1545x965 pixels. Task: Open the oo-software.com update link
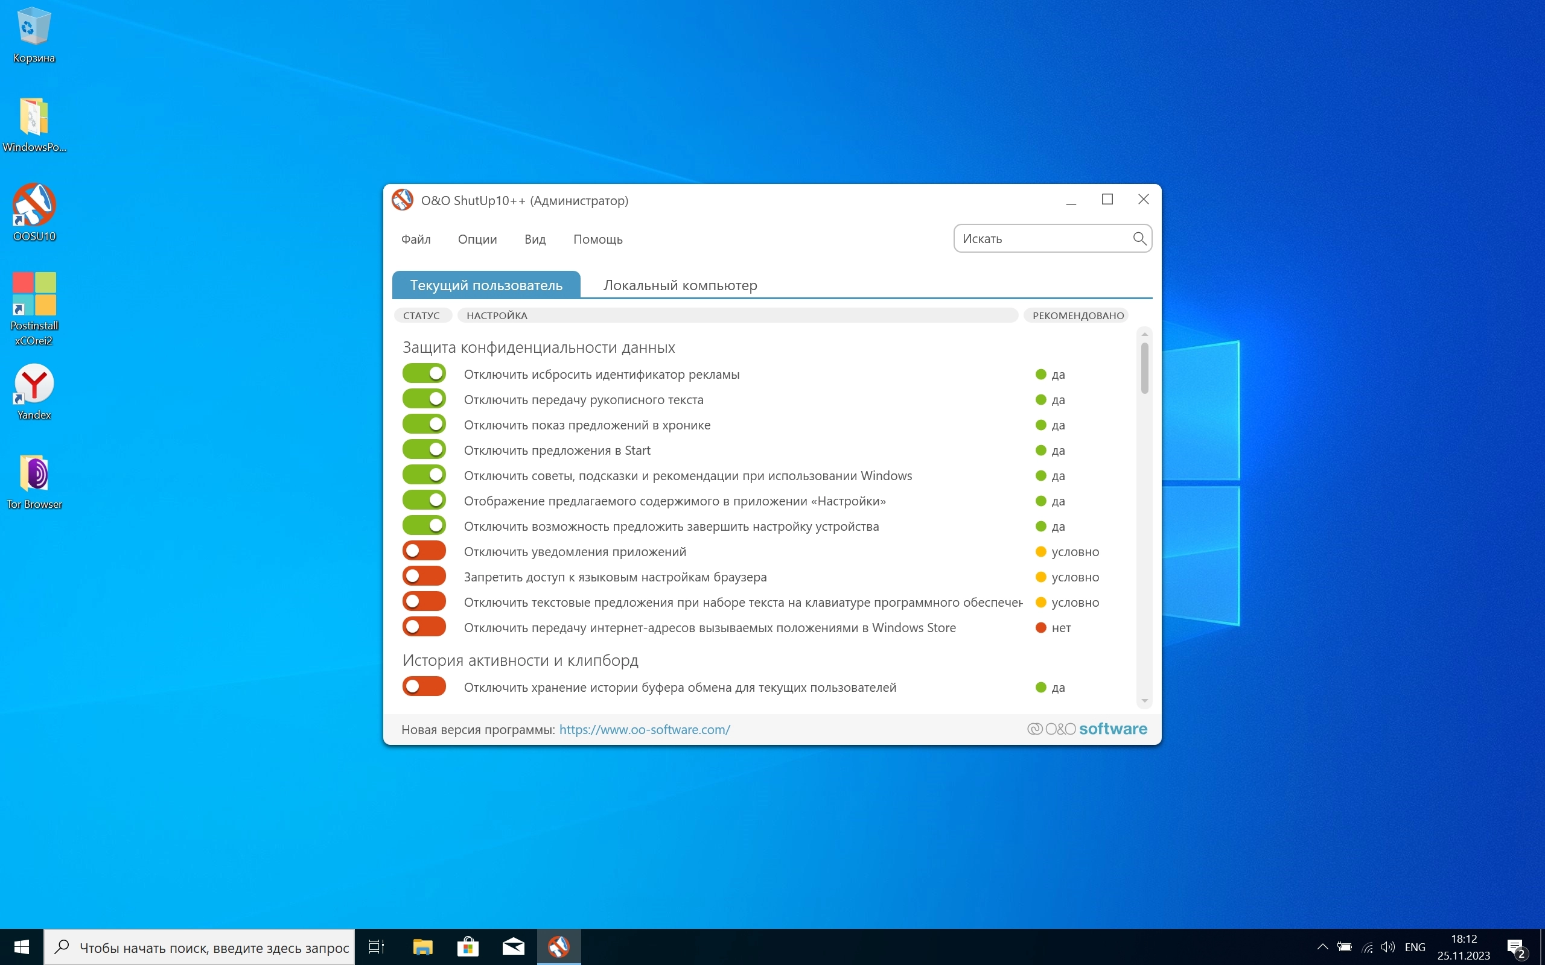click(x=644, y=730)
